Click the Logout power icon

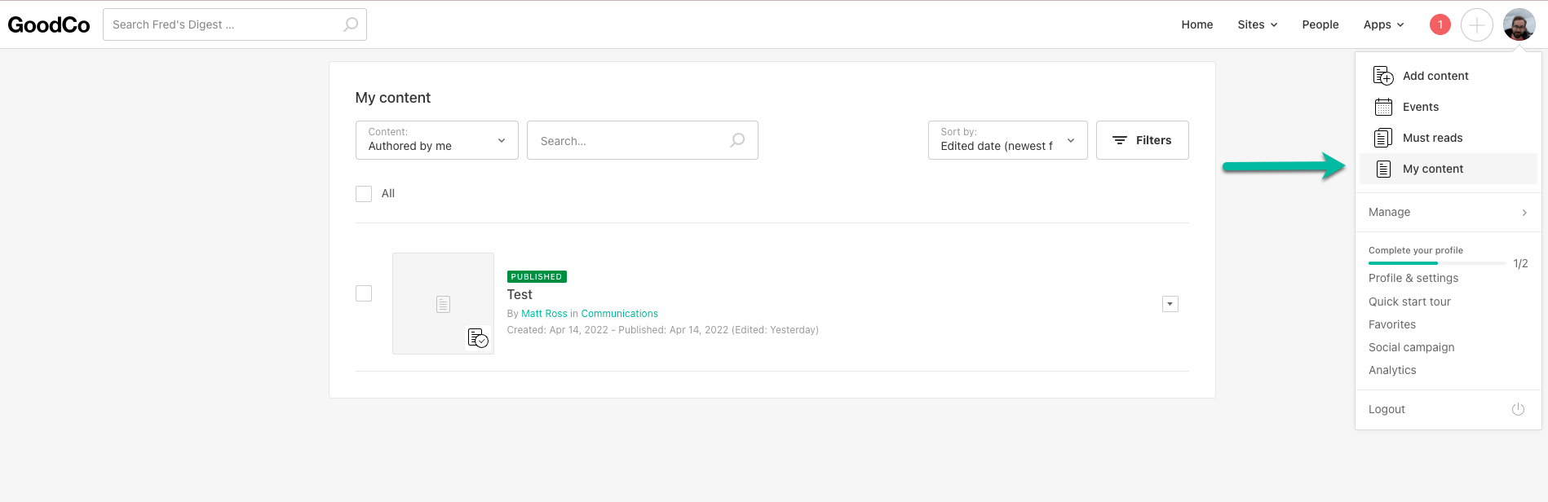click(1518, 409)
